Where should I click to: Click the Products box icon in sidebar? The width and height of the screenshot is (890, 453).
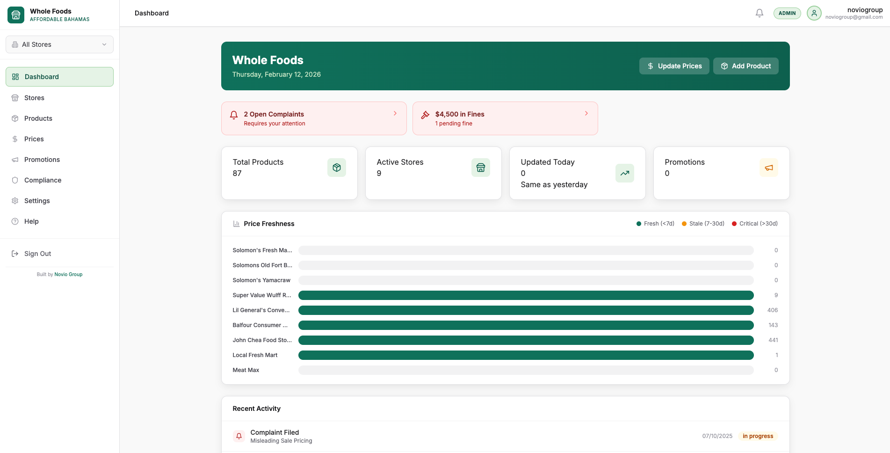coord(15,118)
